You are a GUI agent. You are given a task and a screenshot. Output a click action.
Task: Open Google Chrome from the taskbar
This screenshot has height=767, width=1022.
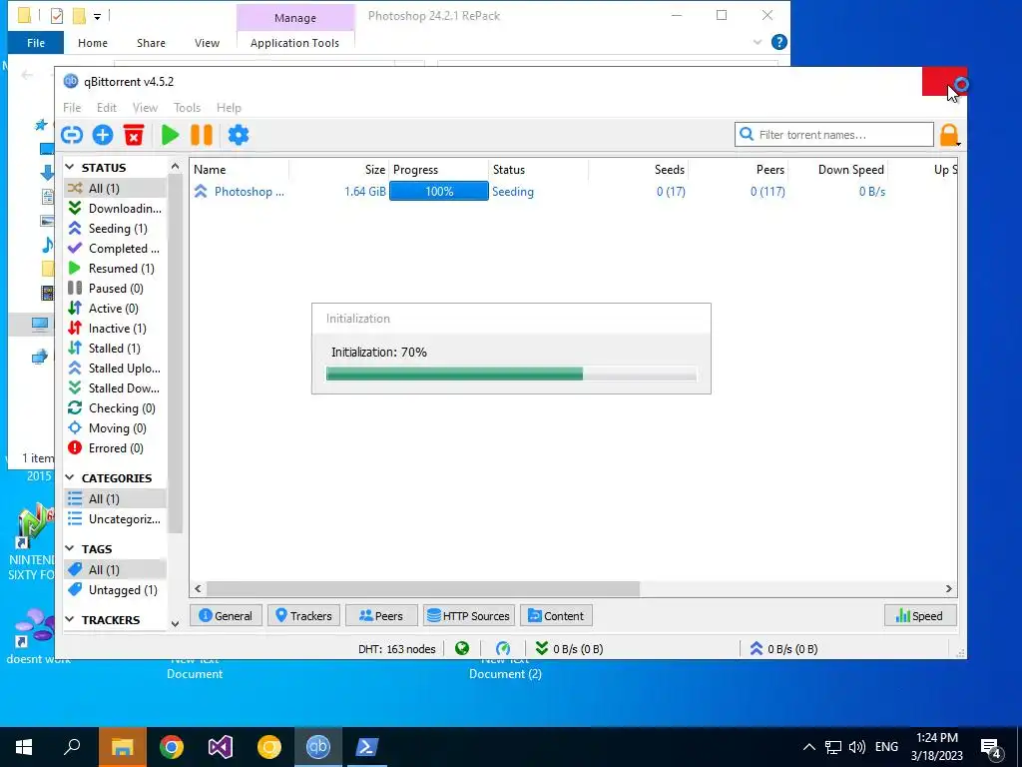pyautogui.click(x=172, y=747)
